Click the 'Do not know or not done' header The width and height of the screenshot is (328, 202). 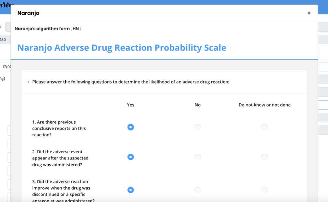coord(265,105)
